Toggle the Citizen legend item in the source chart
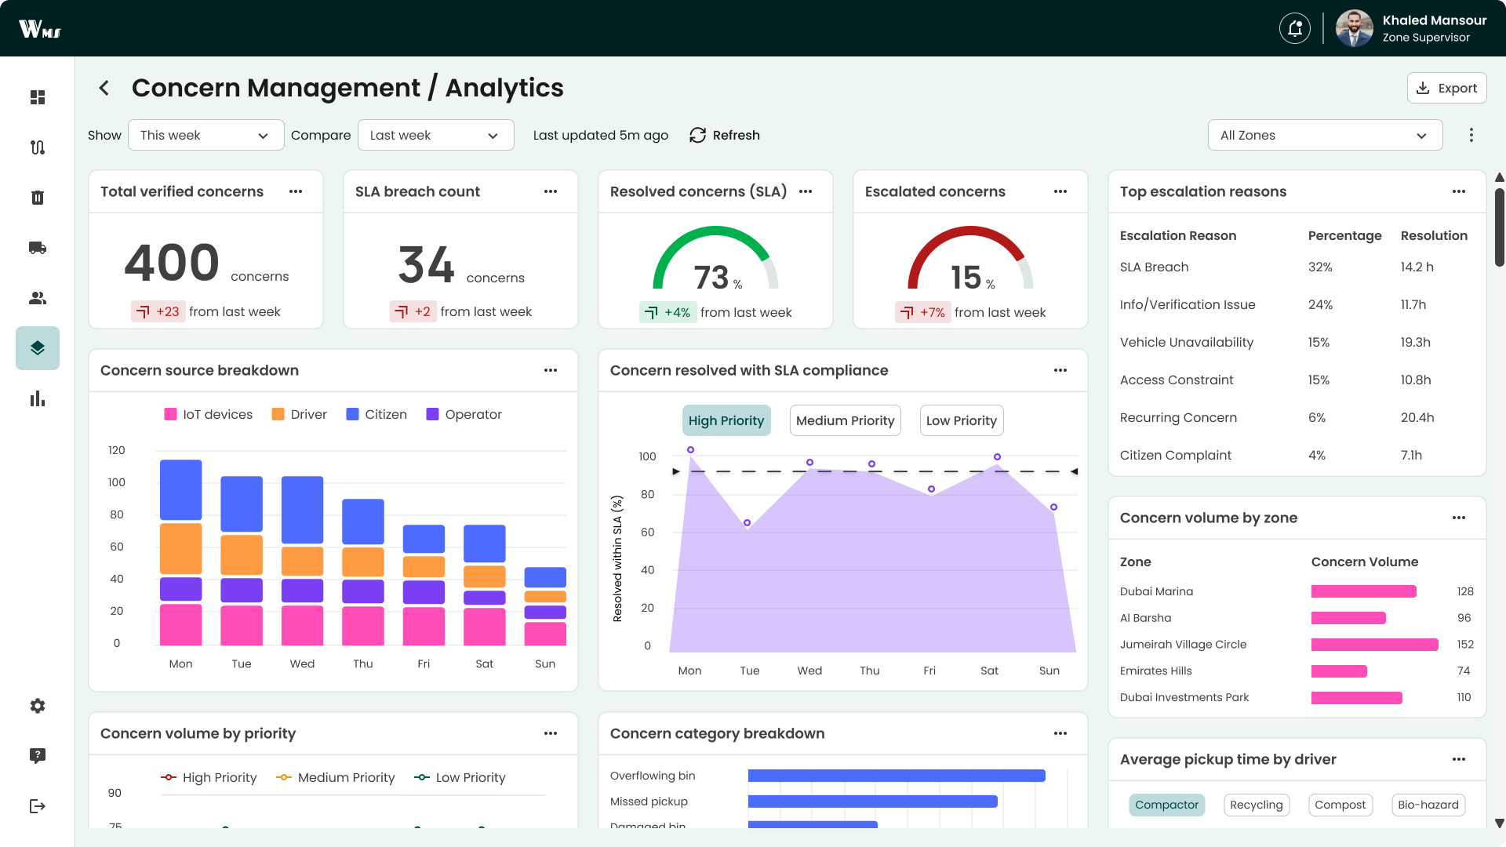Image resolution: width=1506 pixels, height=847 pixels. (x=376, y=414)
